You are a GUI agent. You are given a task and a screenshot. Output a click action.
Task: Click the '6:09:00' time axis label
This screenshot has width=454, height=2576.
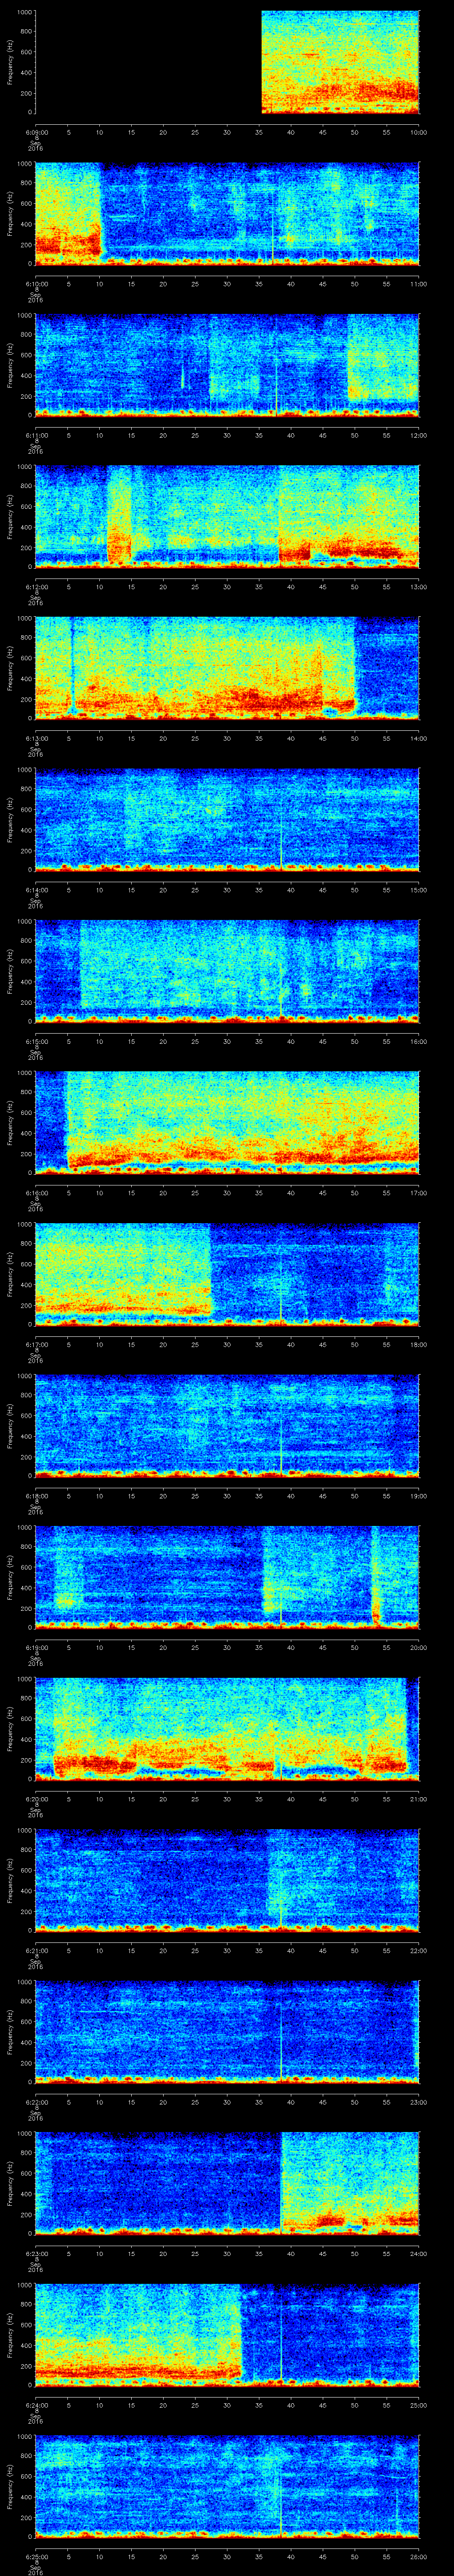coord(36,132)
